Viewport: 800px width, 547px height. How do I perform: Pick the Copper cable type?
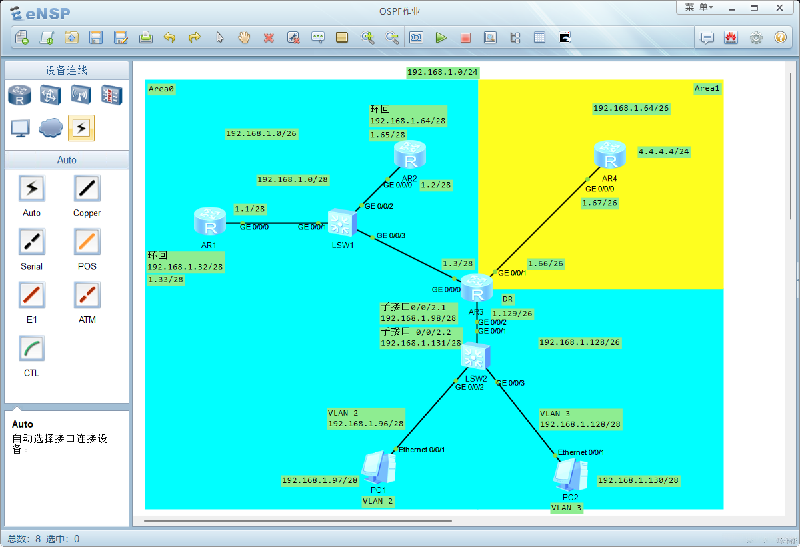87,188
